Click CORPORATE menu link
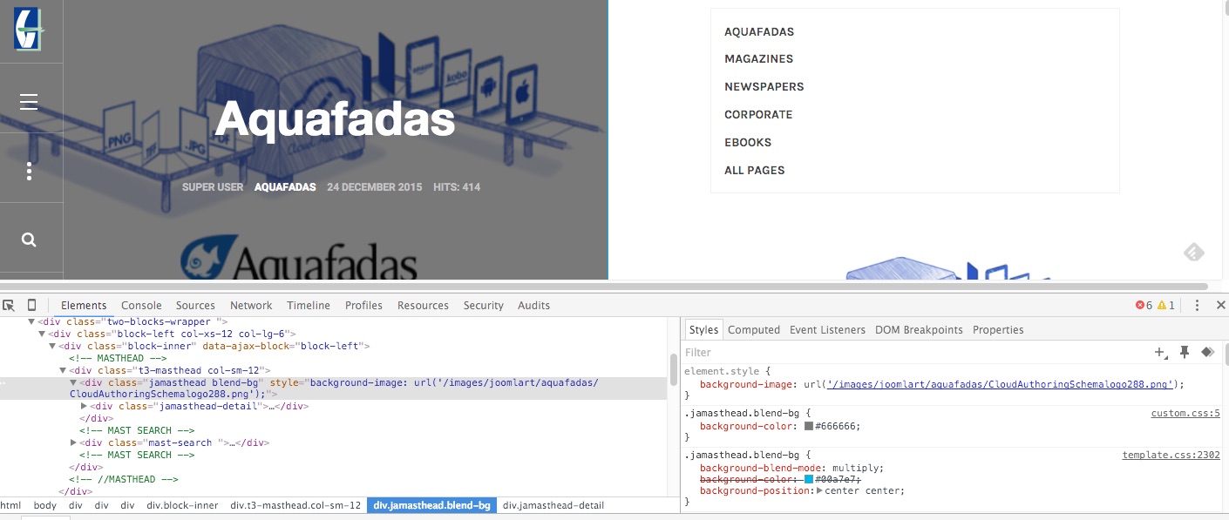Image resolution: width=1229 pixels, height=520 pixels. pos(758,115)
